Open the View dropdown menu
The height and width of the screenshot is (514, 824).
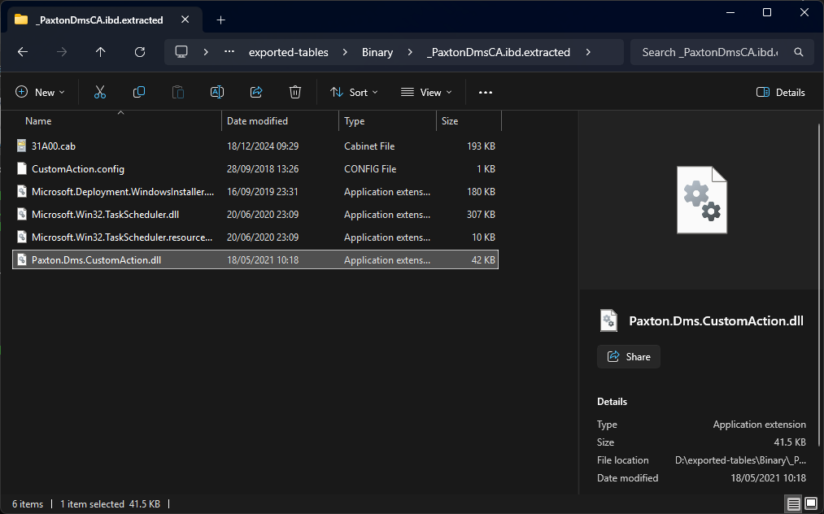[426, 93]
